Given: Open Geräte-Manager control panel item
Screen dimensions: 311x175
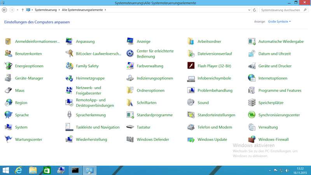Looking at the screenshot, I should click(29, 78).
